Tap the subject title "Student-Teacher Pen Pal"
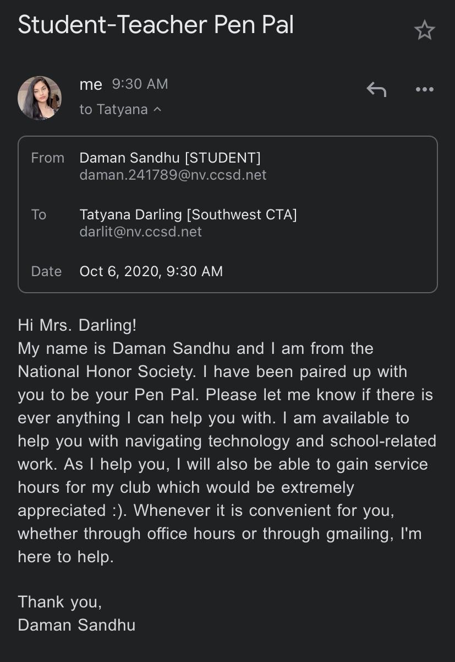The image size is (455, 662). point(156,25)
